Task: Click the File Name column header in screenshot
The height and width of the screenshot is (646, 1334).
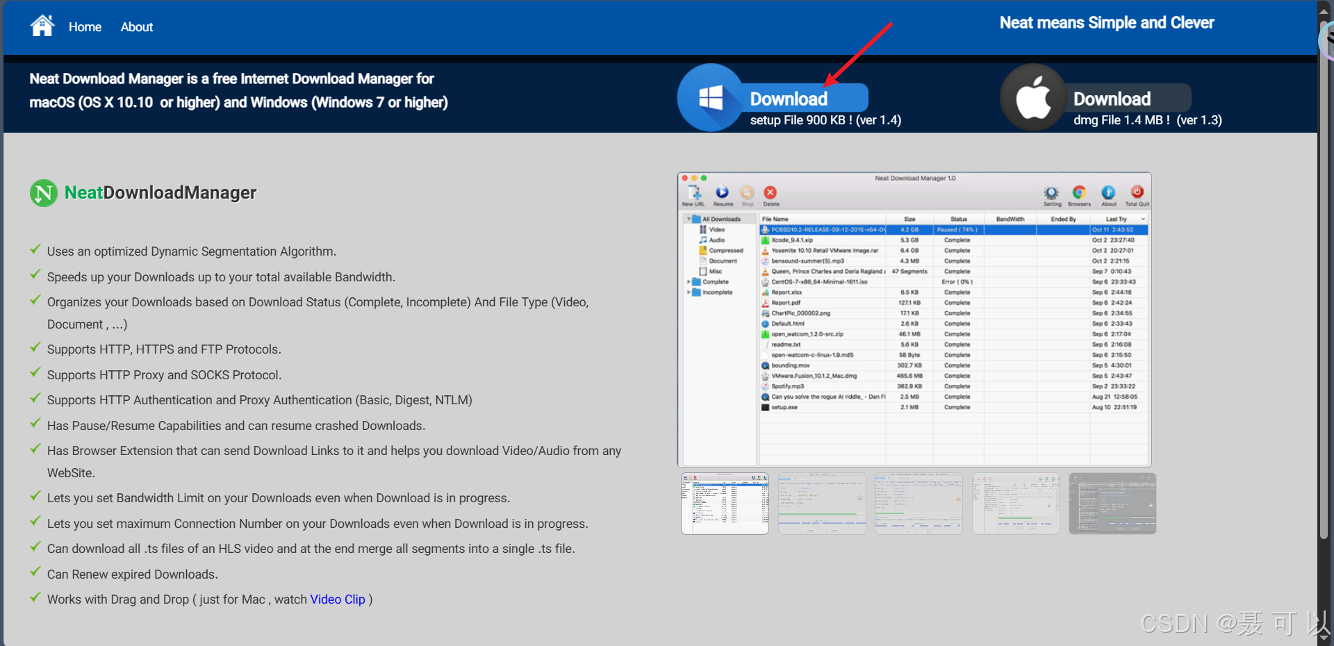Action: [823, 219]
